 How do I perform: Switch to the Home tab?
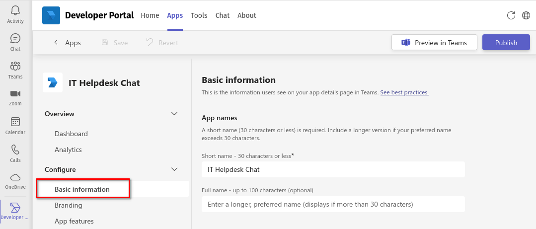(150, 15)
